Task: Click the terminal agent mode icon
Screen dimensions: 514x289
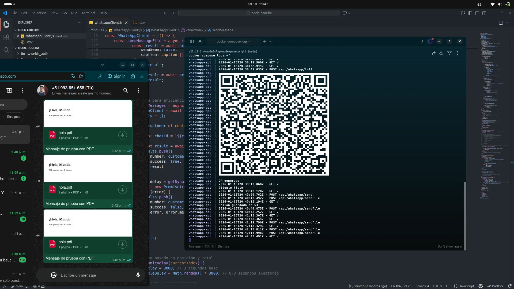Action: tap(200, 41)
